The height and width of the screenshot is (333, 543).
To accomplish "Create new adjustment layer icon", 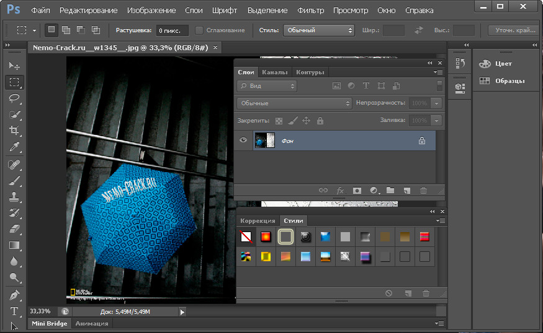I will point(374,191).
